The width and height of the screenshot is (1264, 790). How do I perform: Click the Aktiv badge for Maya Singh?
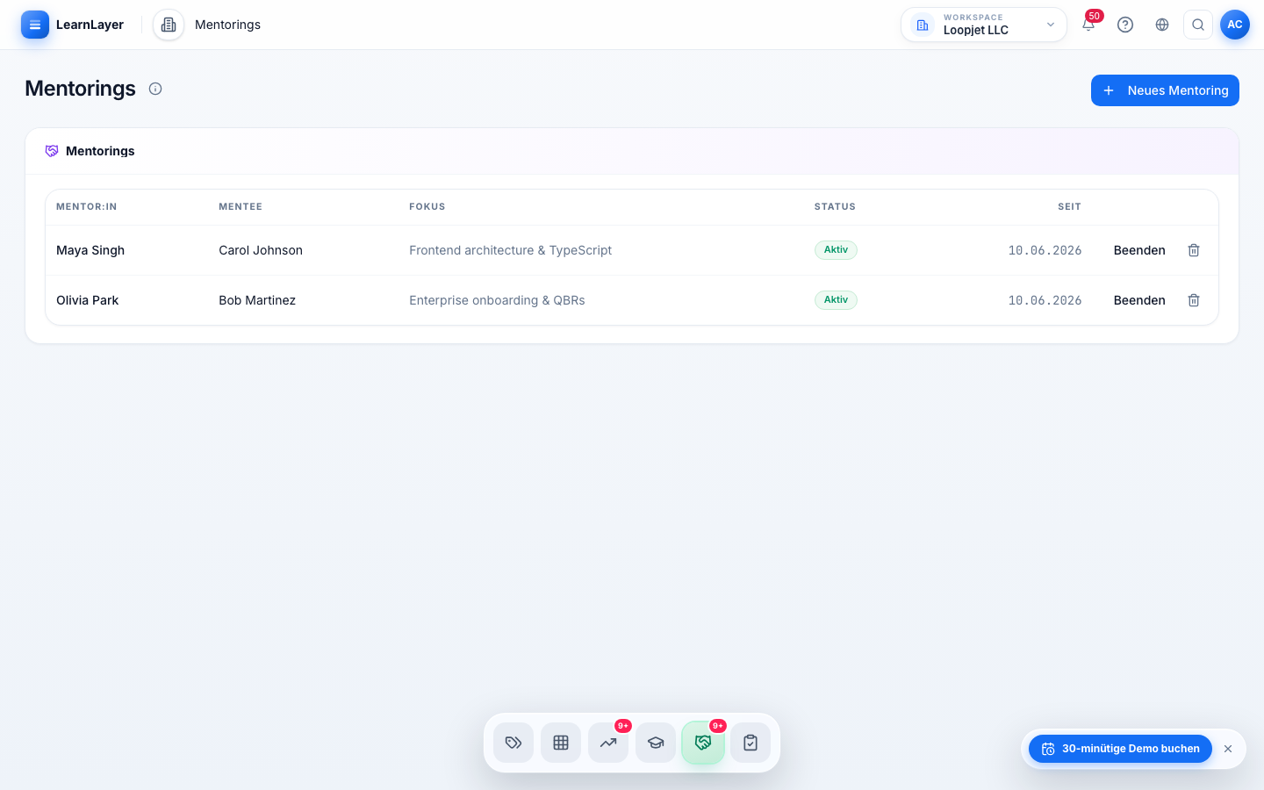tap(836, 250)
